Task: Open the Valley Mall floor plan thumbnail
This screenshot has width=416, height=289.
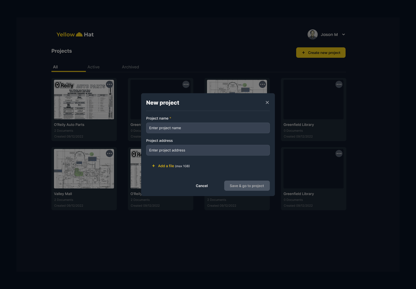Action: 84,169
